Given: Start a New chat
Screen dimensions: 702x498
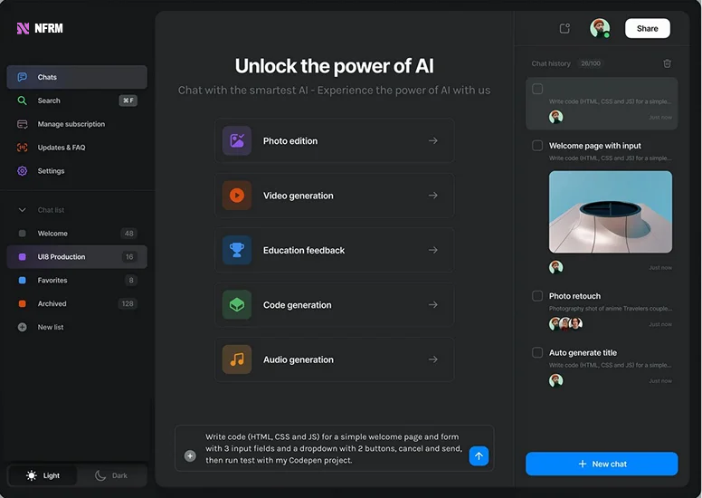Looking at the screenshot, I should click(602, 464).
